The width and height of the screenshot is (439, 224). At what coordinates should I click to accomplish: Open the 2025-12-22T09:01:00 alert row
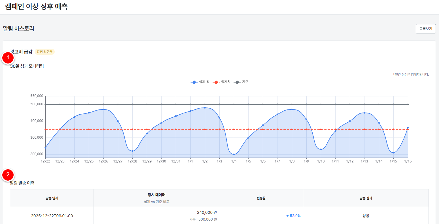click(x=52, y=216)
